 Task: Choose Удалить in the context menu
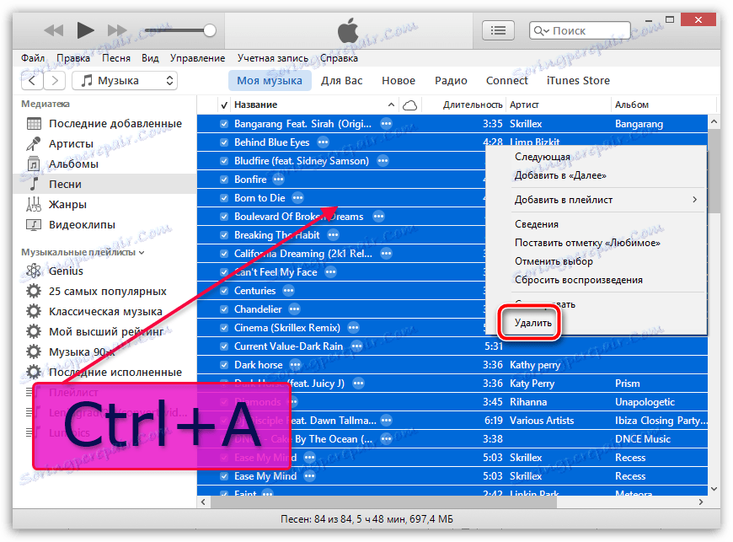tap(533, 323)
